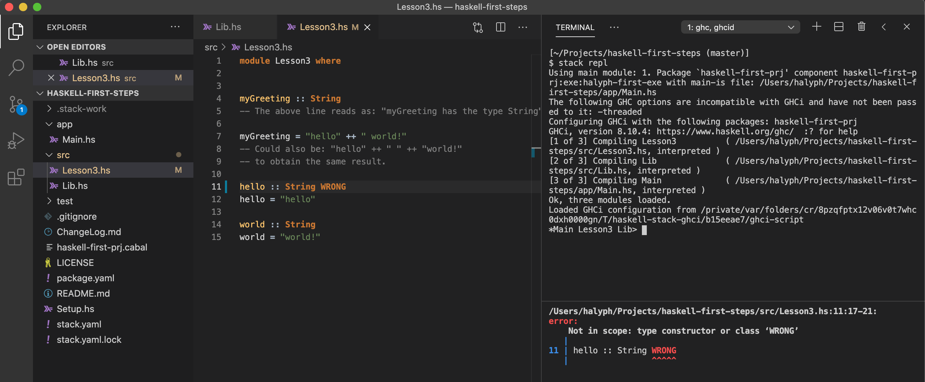This screenshot has height=382, width=925.
Task: Click the git icon beside .gitignore
Action: 48,217
